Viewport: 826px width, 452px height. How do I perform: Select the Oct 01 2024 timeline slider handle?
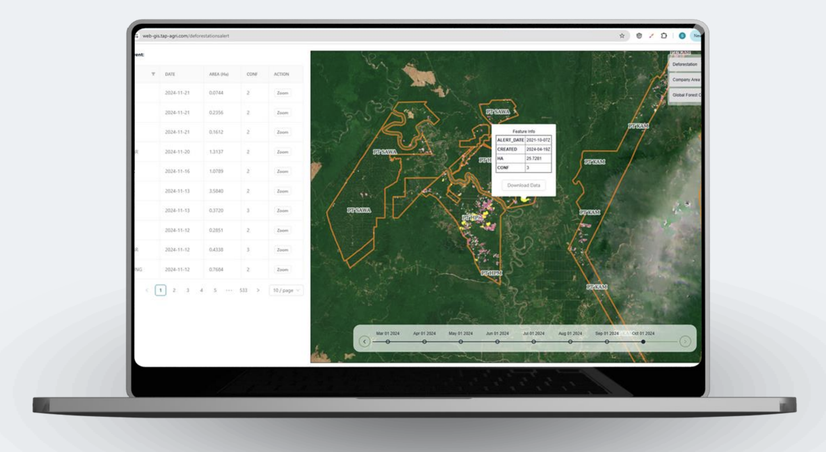(x=643, y=342)
